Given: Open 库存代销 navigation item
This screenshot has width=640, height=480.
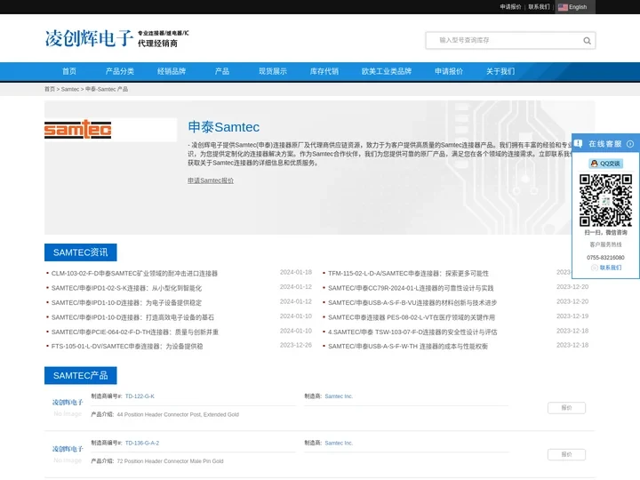Looking at the screenshot, I should pos(324,71).
